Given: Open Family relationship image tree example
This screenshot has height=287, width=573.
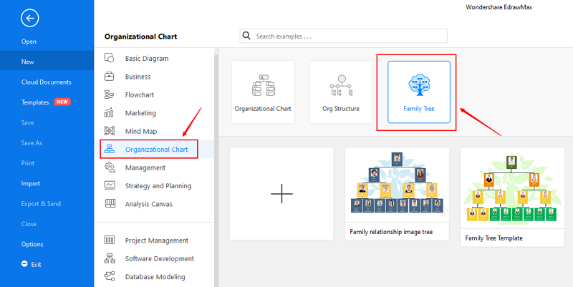Looking at the screenshot, I should 397,194.
